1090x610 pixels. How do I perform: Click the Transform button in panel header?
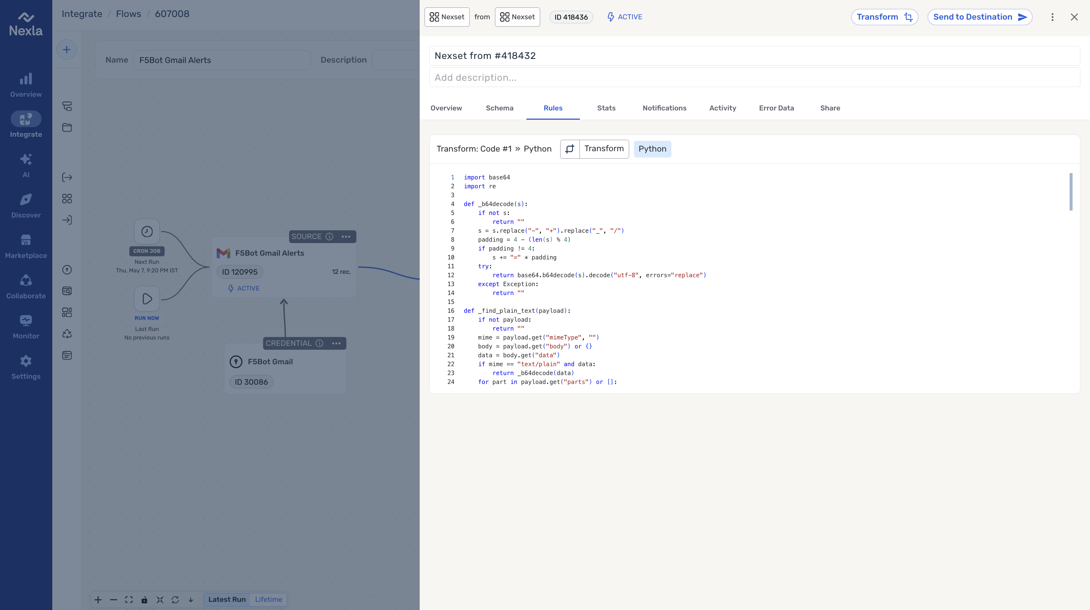[884, 17]
